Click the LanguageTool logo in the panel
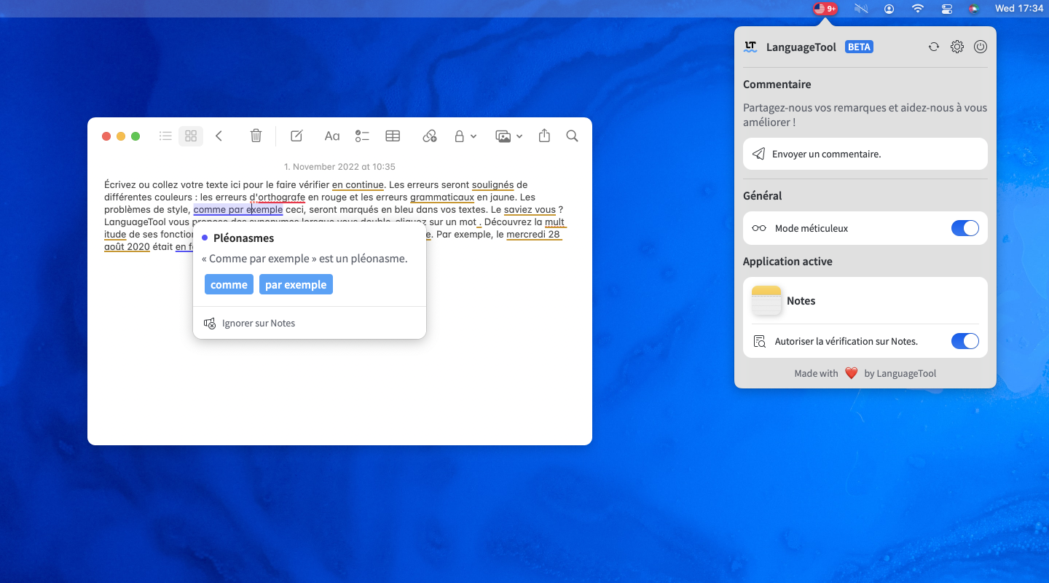This screenshot has height=583, width=1049. point(750,47)
